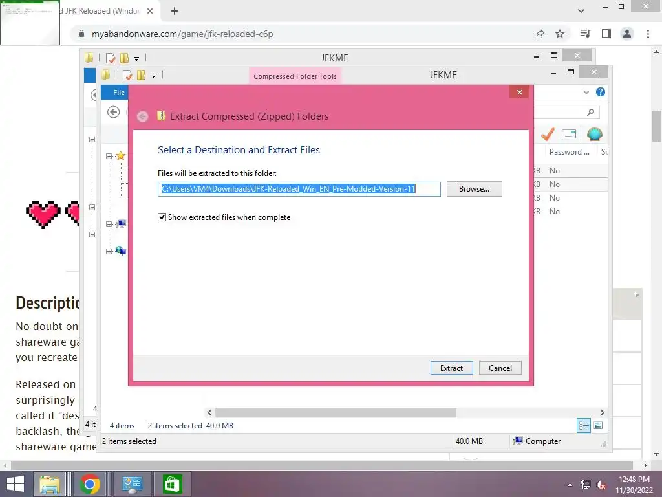Click the orange checkmark ribbon icon
This screenshot has width=662, height=497.
coord(548,135)
